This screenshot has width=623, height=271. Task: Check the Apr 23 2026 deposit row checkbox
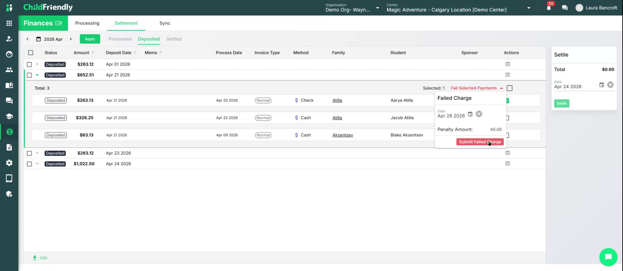[29, 153]
